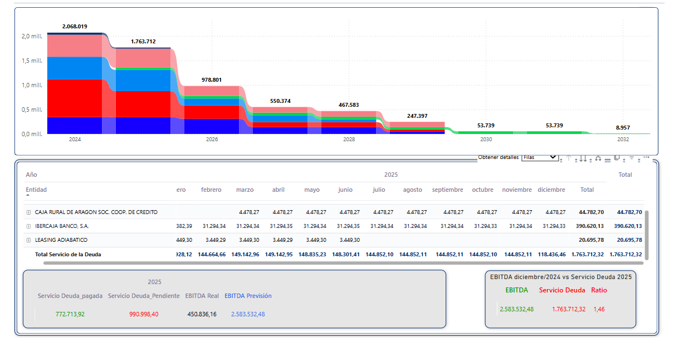Click the green ribbon segment at 2030
Viewport: 674px width, 338px height.
point(486,132)
